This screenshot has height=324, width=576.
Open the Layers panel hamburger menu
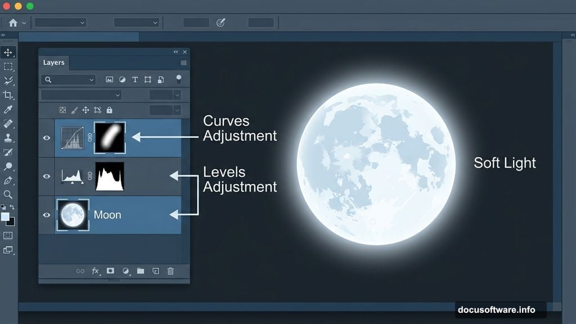[183, 63]
